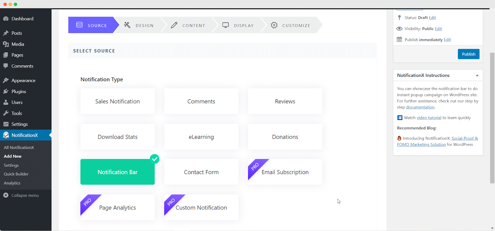Image resolution: width=495 pixels, height=231 pixels.
Task: Open Quick Builder submenu item
Action: [x=16, y=174]
